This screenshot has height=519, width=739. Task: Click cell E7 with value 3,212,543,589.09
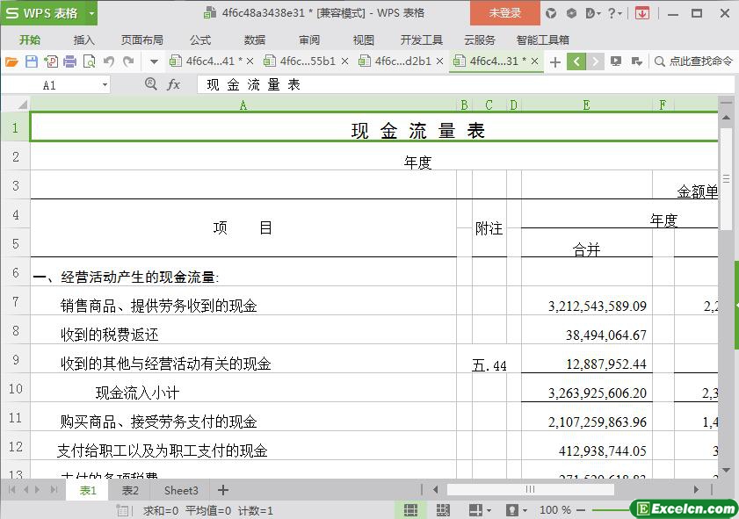click(586, 306)
